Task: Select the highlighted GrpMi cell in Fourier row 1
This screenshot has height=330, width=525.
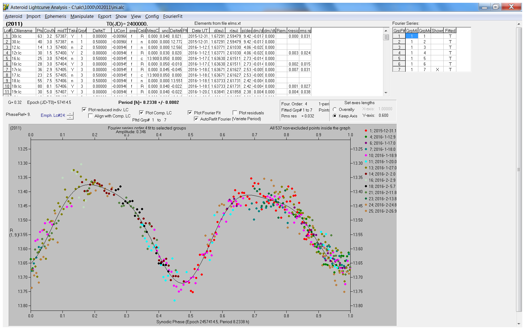Action: coord(412,36)
